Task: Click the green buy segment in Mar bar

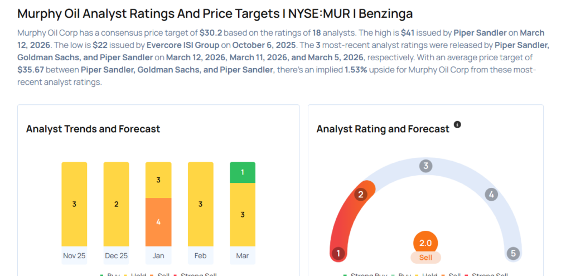Action: tap(243, 172)
